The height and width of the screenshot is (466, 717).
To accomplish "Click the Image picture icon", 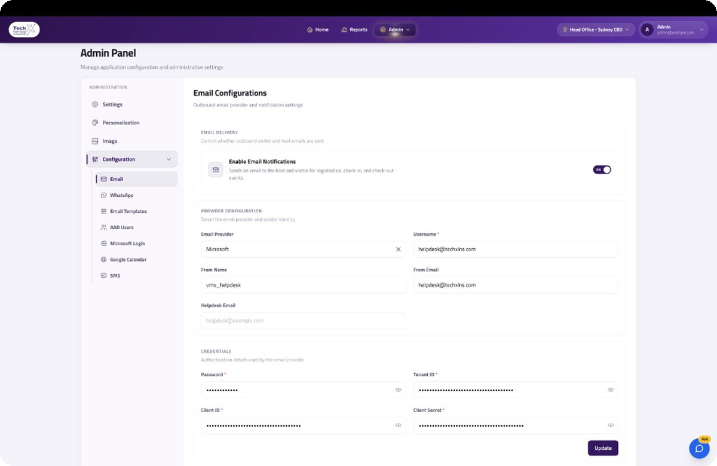I will (x=95, y=141).
